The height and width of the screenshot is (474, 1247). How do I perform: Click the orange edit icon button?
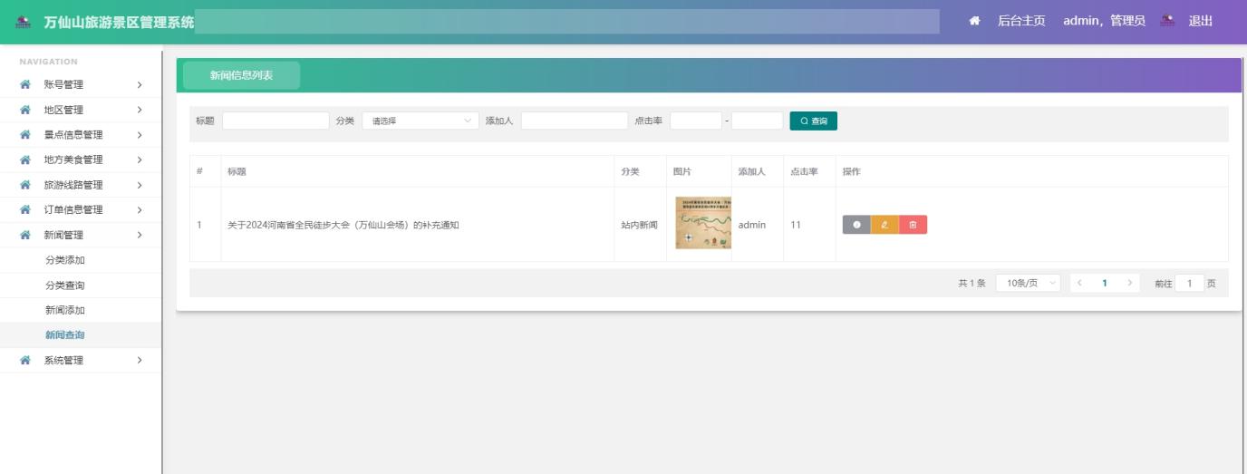tap(884, 225)
